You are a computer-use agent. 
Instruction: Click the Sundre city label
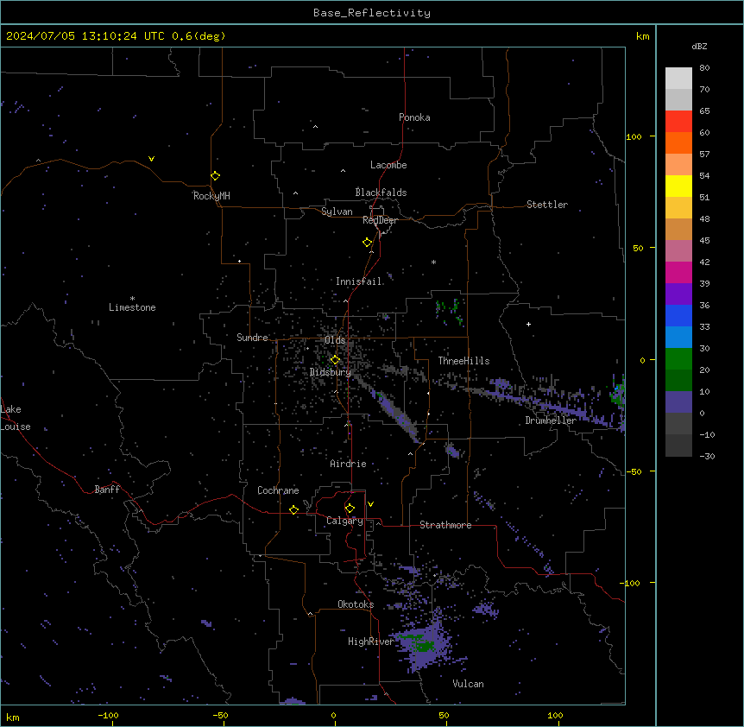(252, 338)
